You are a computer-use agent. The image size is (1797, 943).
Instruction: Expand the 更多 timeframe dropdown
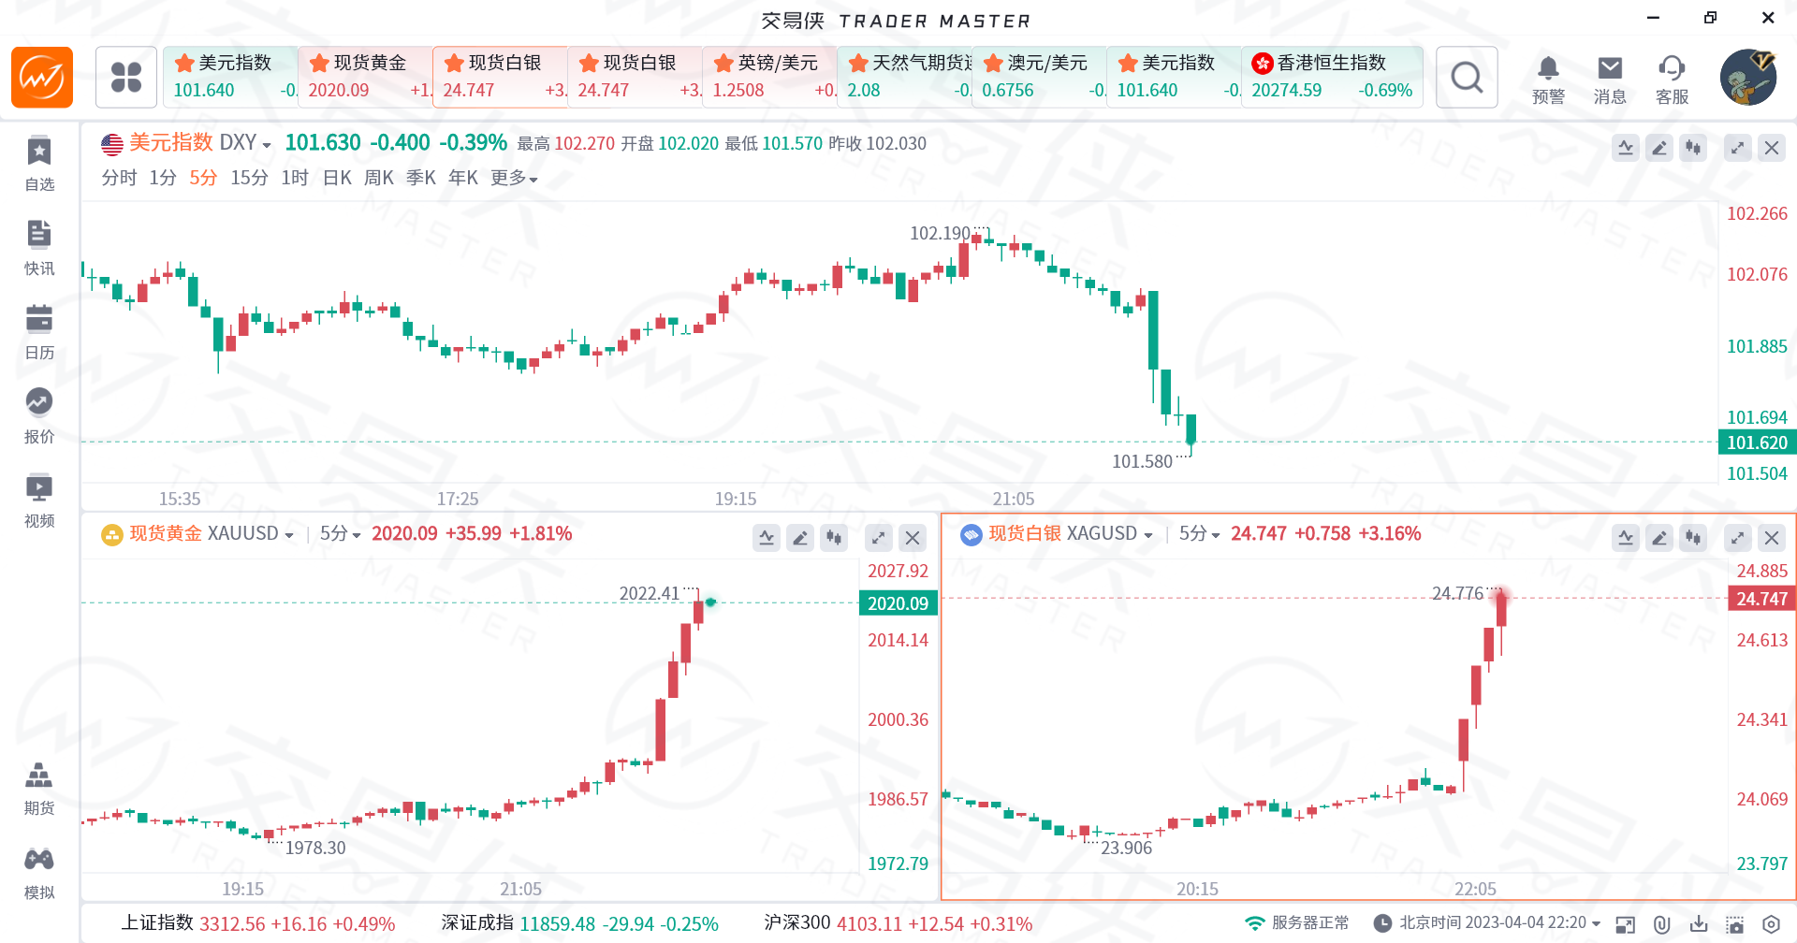coord(515,178)
